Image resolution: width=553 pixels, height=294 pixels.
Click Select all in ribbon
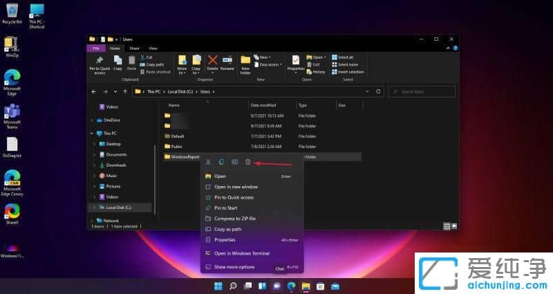coord(342,57)
